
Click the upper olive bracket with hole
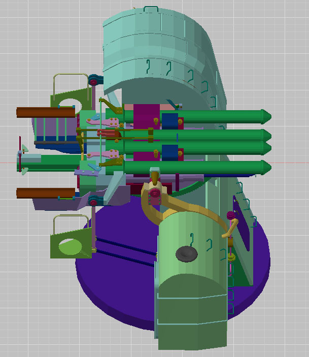pos(71,99)
